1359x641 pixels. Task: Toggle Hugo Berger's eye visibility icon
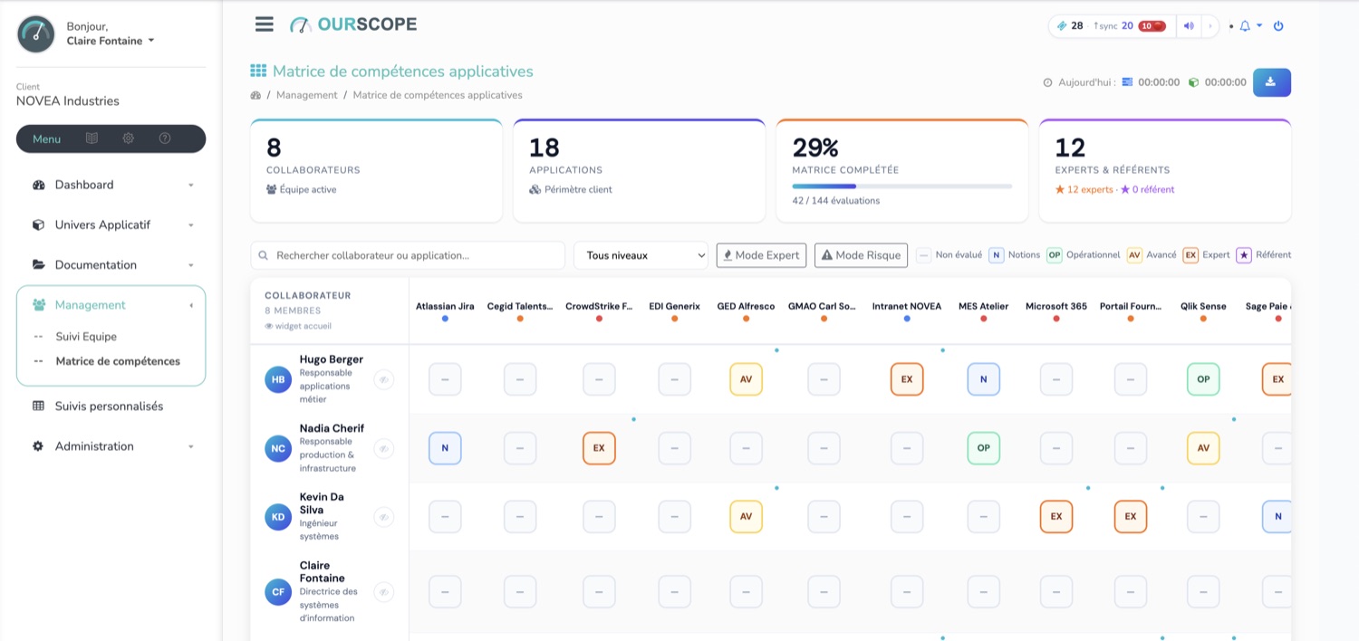pos(383,379)
